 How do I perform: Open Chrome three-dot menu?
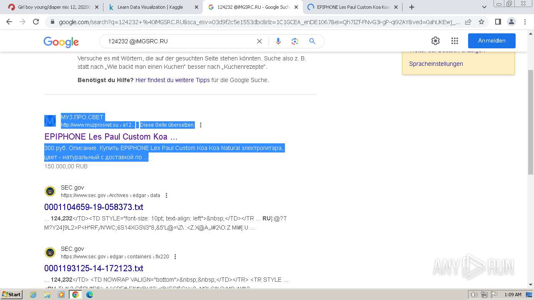pos(524,22)
